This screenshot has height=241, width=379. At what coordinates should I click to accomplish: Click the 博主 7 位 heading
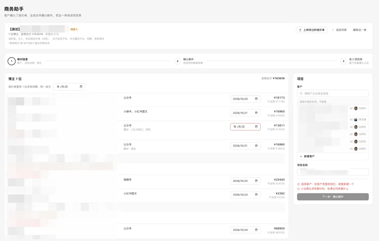coord(15,79)
